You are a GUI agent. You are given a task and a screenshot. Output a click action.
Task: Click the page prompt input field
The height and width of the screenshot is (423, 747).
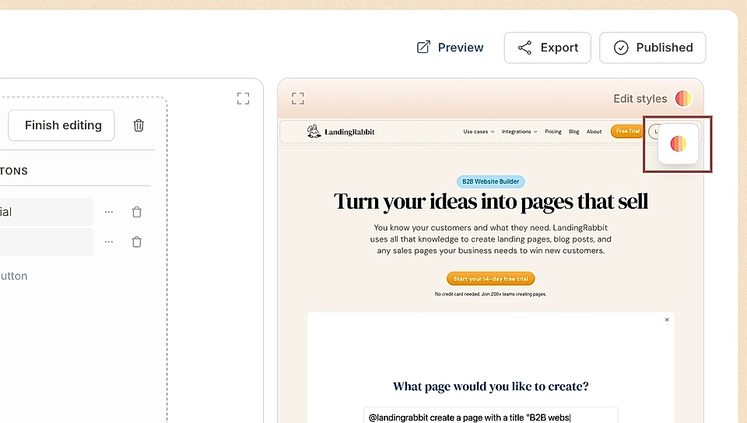[491, 416]
